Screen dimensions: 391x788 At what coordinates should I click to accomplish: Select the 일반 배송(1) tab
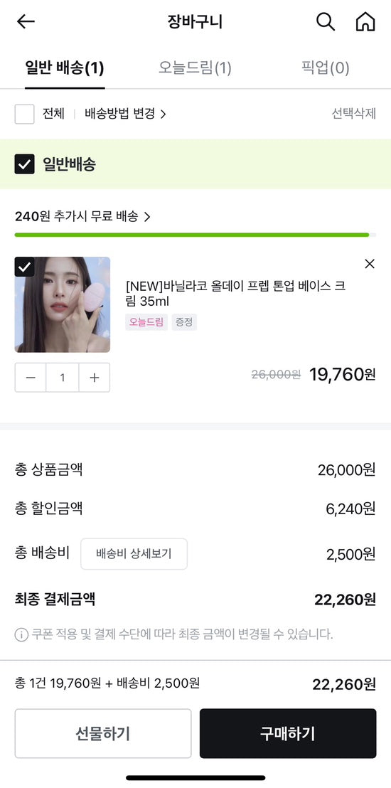pyautogui.click(x=65, y=68)
